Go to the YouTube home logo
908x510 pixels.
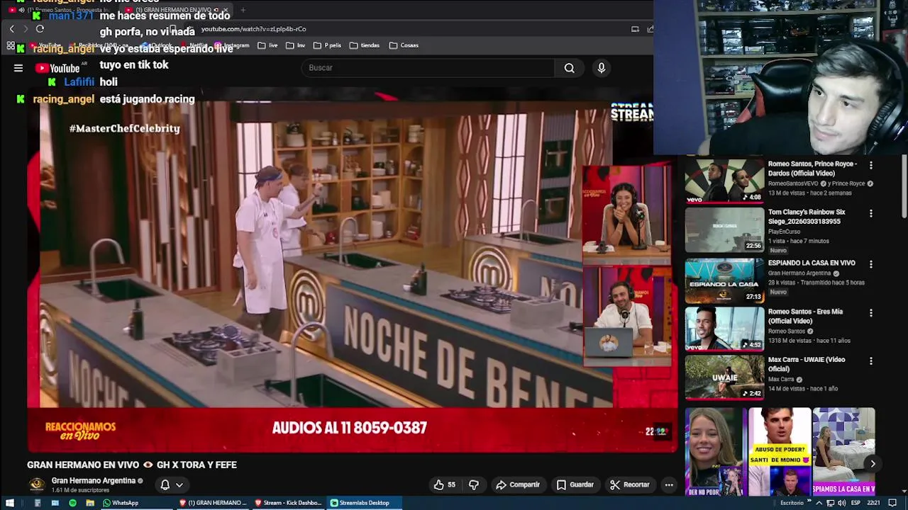pyautogui.click(x=57, y=68)
